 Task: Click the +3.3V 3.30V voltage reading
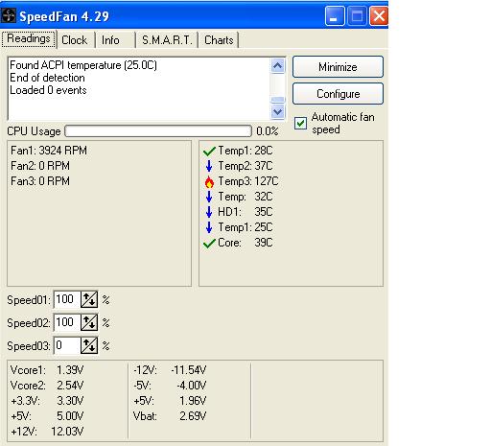coord(47,401)
